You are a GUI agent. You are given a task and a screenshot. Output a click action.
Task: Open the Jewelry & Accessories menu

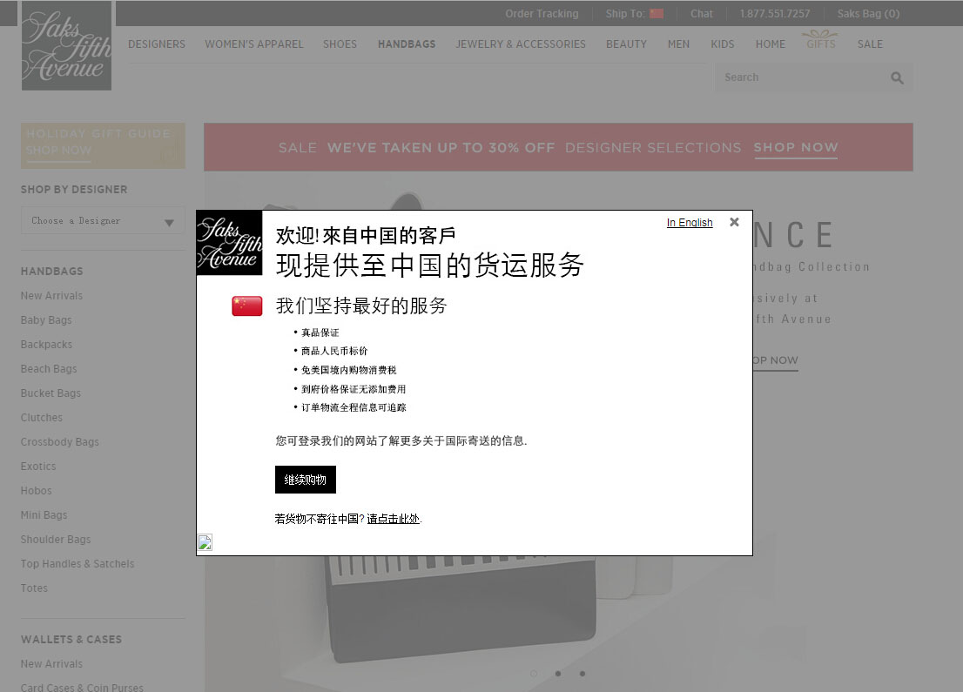point(521,44)
